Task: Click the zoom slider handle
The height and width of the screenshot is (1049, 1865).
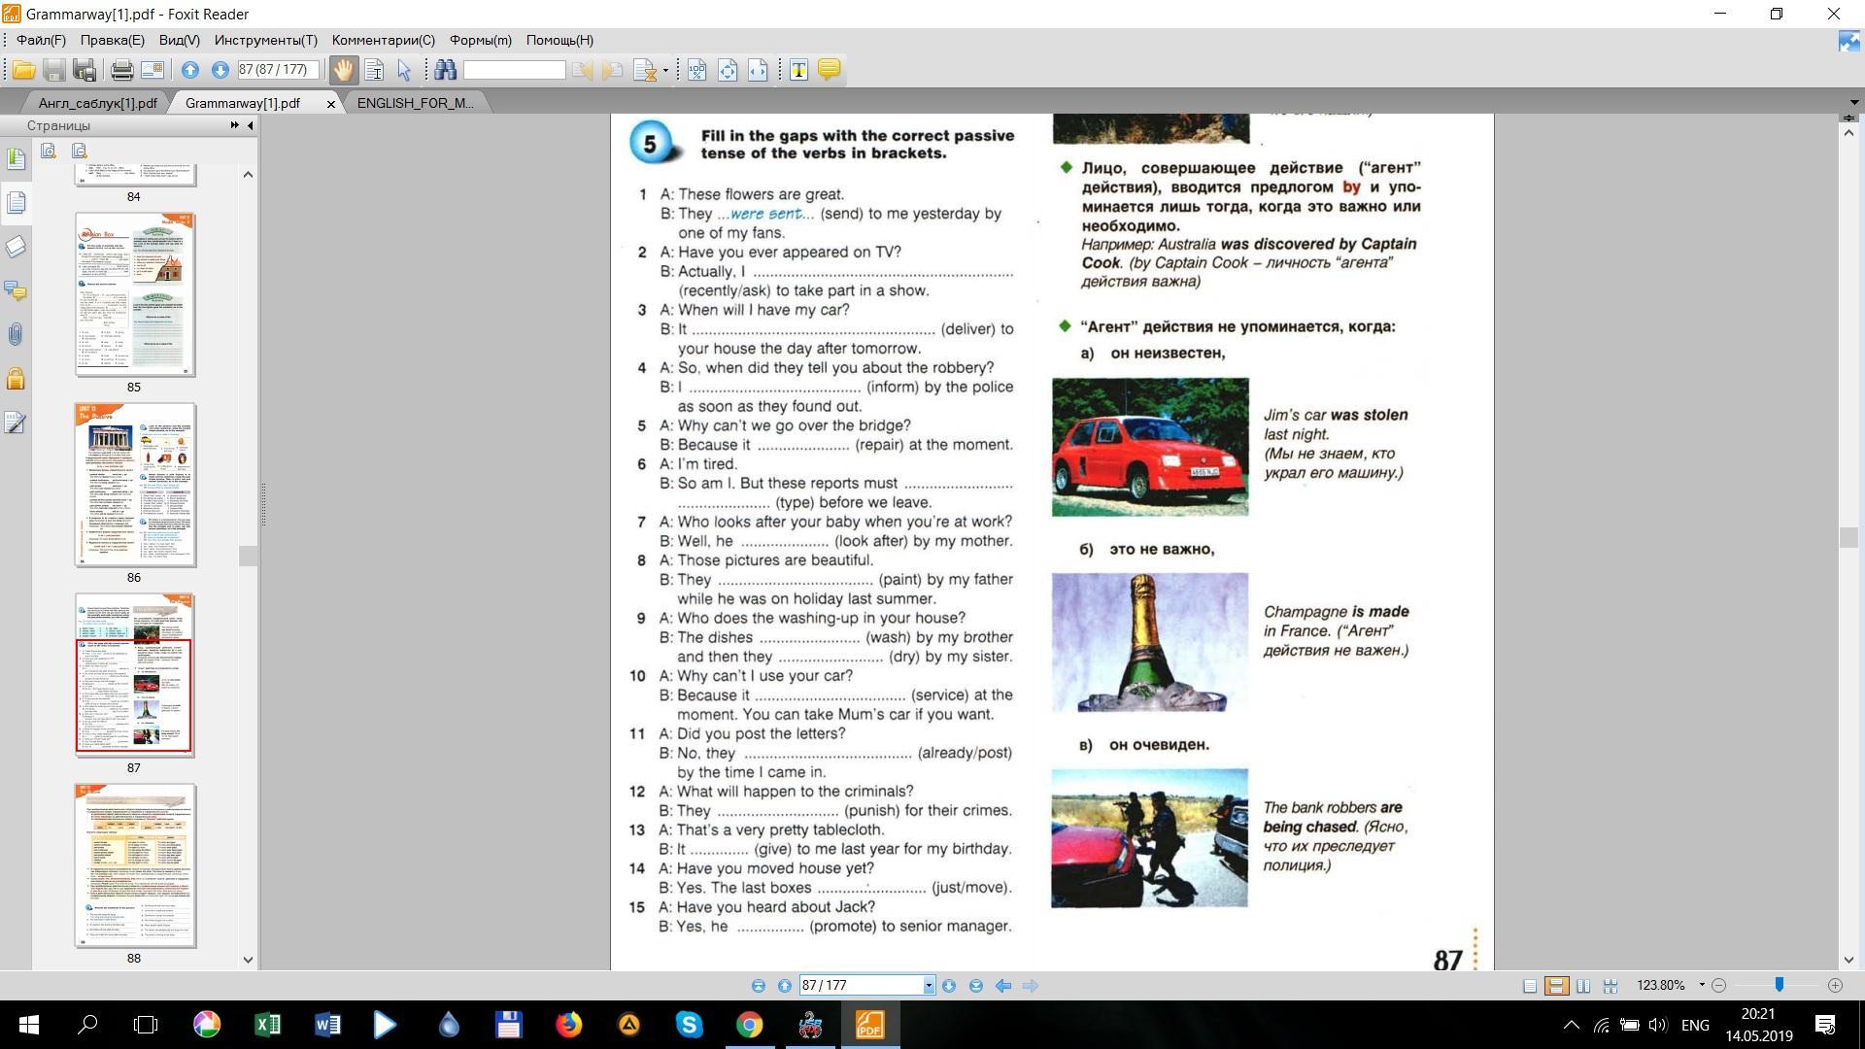Action: (x=1779, y=985)
